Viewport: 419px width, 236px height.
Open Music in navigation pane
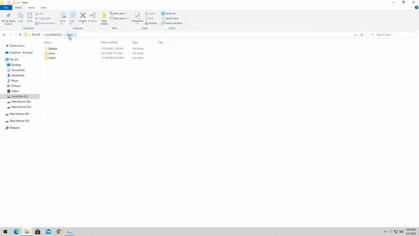[x=14, y=81]
